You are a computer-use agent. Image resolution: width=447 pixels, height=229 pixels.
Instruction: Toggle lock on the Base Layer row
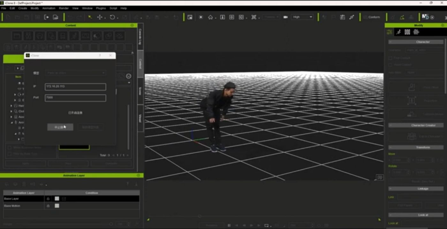48,199
